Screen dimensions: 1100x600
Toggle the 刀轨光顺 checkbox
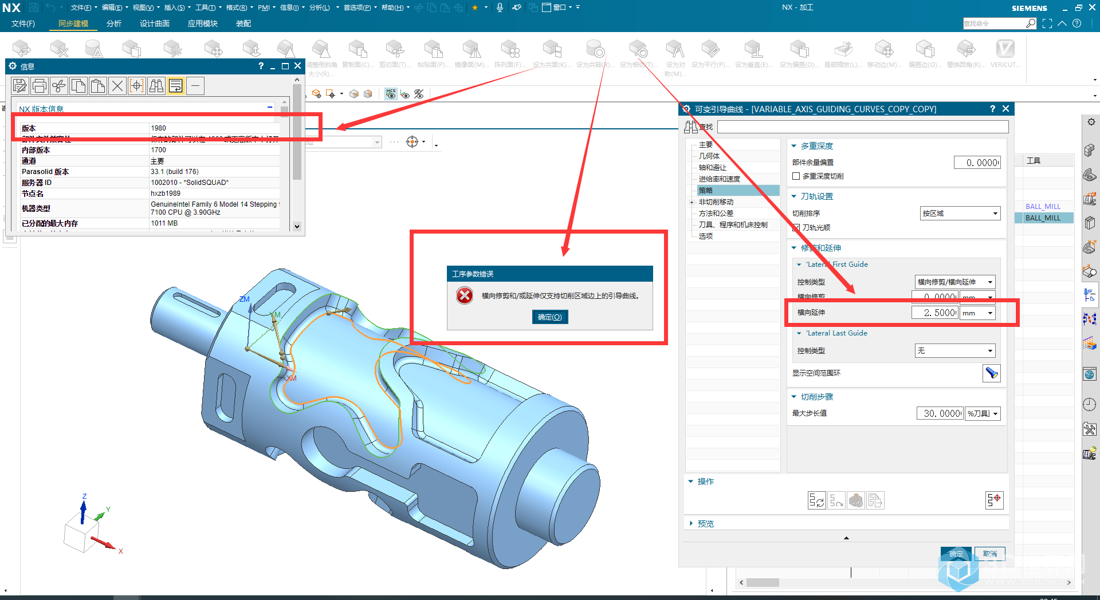[796, 228]
